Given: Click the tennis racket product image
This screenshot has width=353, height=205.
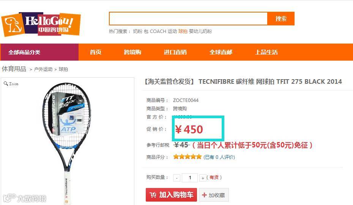Looking at the screenshot, I should [x=67, y=143].
